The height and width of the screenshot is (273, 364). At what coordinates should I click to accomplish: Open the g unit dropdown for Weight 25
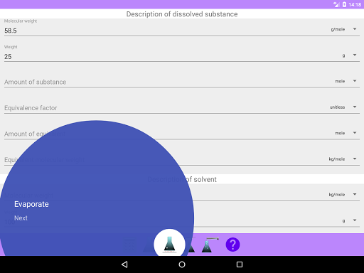pyautogui.click(x=349, y=55)
